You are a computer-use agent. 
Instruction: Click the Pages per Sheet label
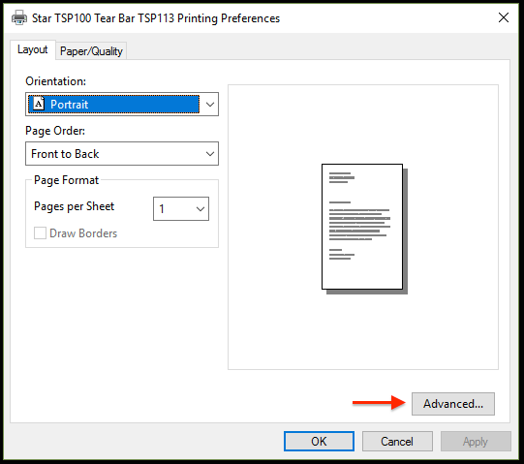tap(75, 206)
